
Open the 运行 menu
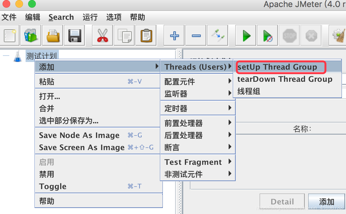[90, 17]
